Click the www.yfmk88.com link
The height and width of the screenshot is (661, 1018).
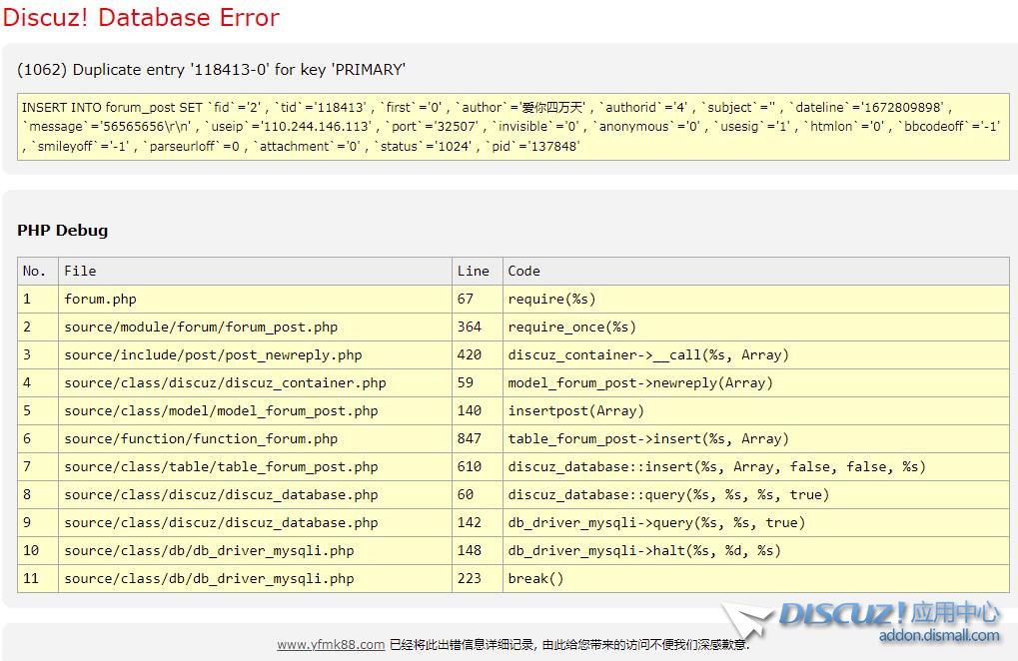click(331, 644)
